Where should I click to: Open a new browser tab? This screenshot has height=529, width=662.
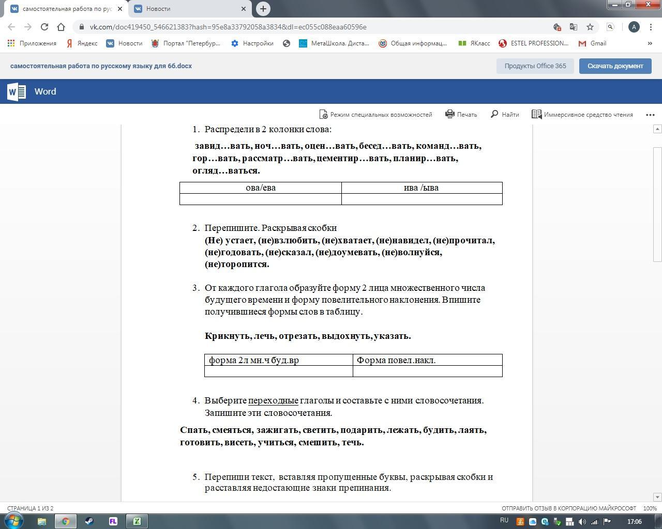pyautogui.click(x=263, y=9)
